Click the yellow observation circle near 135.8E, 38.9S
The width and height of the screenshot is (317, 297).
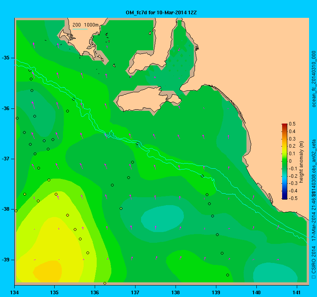point(88,253)
